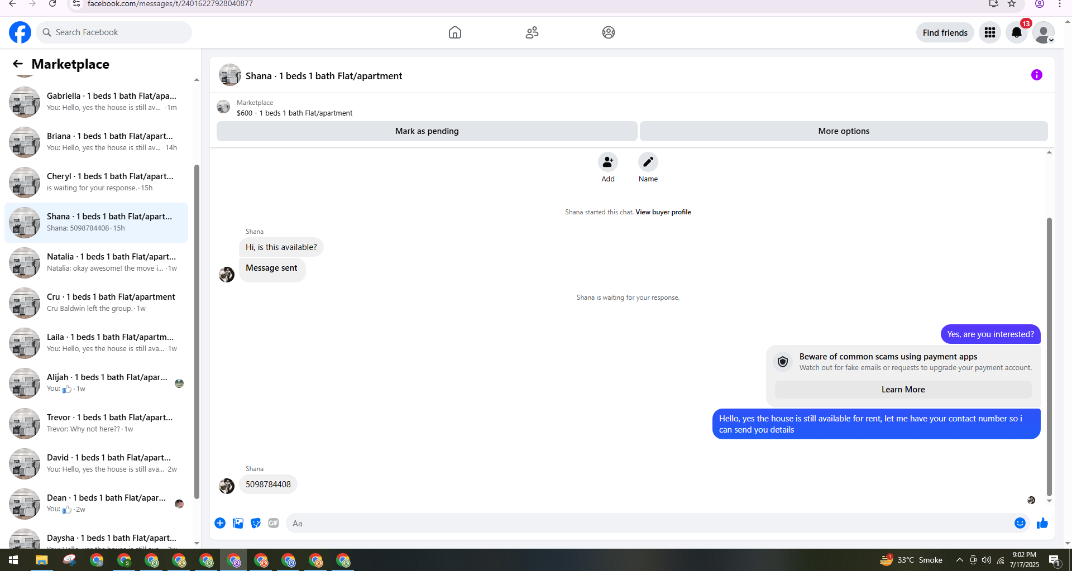Bookmark this page with the star icon
The width and height of the screenshot is (1072, 571).
pos(1012,4)
